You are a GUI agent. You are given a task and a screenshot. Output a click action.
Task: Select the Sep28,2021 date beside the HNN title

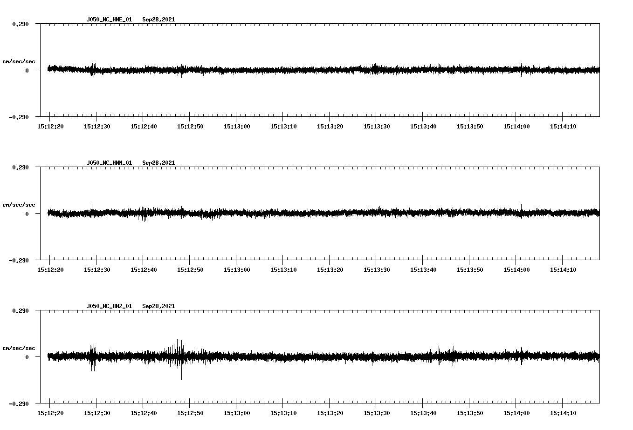(158, 163)
